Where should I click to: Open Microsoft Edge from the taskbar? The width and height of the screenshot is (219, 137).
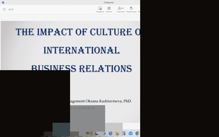111,133
